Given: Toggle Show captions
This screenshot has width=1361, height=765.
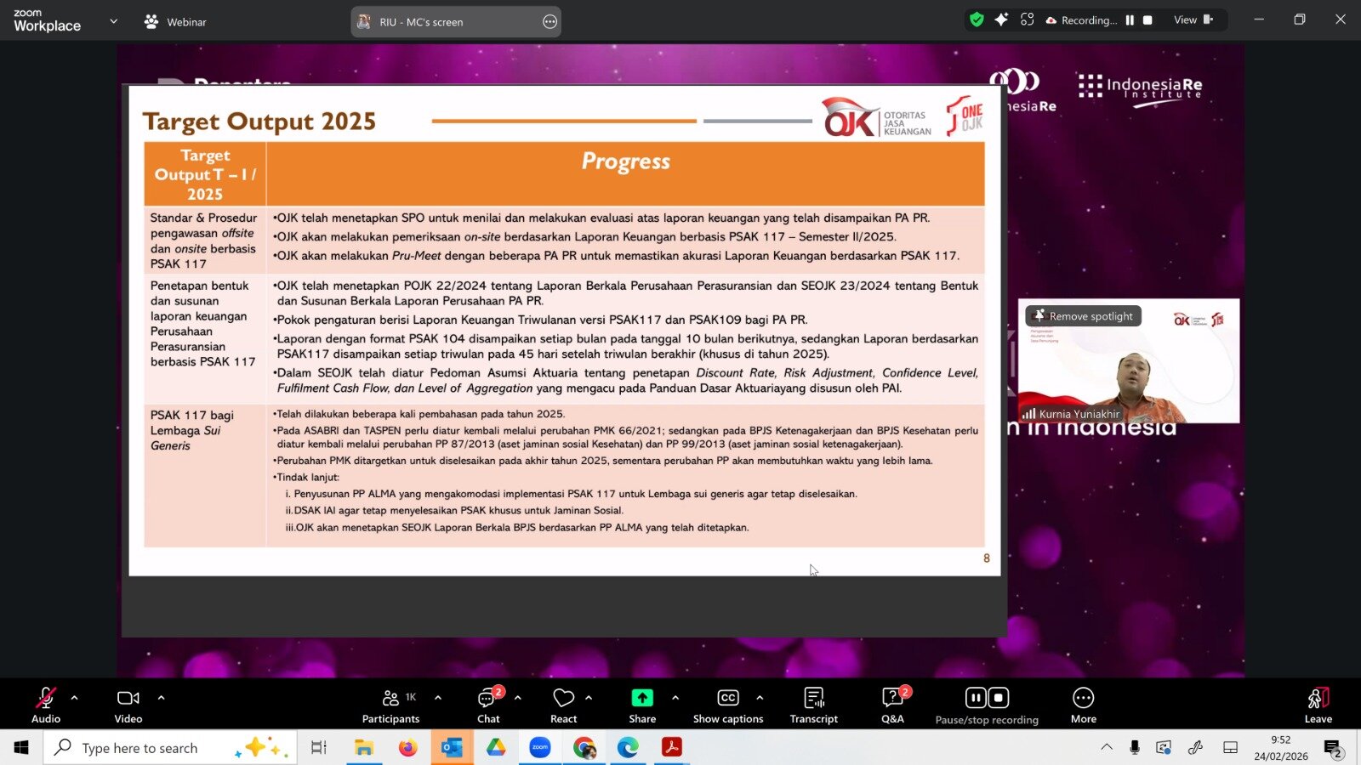Looking at the screenshot, I should point(728,705).
